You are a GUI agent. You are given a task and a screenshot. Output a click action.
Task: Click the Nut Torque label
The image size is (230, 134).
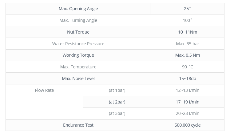pos(78,32)
